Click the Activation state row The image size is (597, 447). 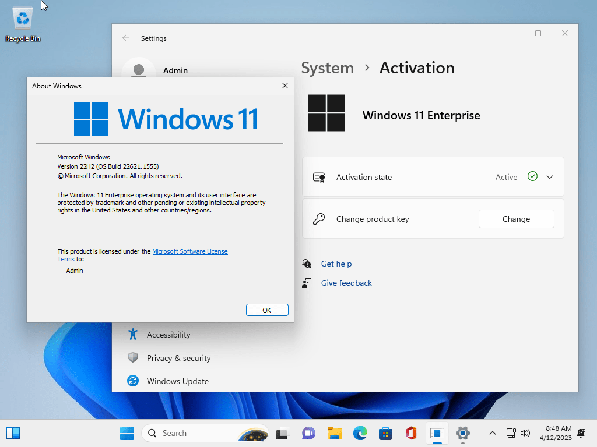coord(433,177)
